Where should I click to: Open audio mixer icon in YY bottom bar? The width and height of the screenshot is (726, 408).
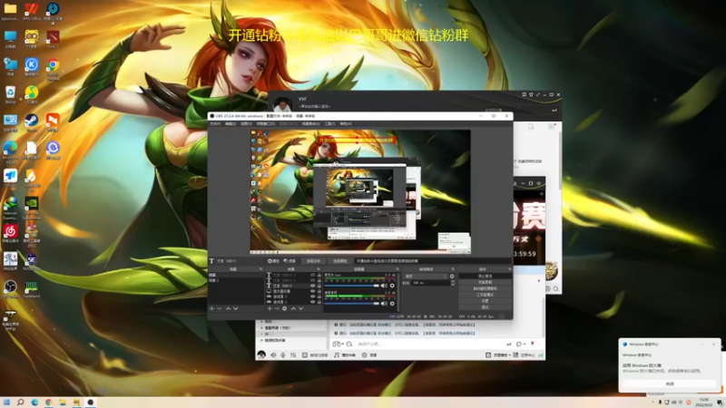tap(293, 355)
